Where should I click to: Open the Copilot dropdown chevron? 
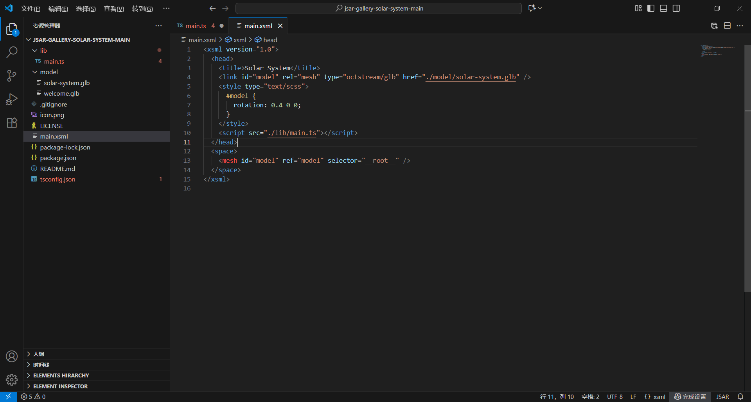coord(540,8)
